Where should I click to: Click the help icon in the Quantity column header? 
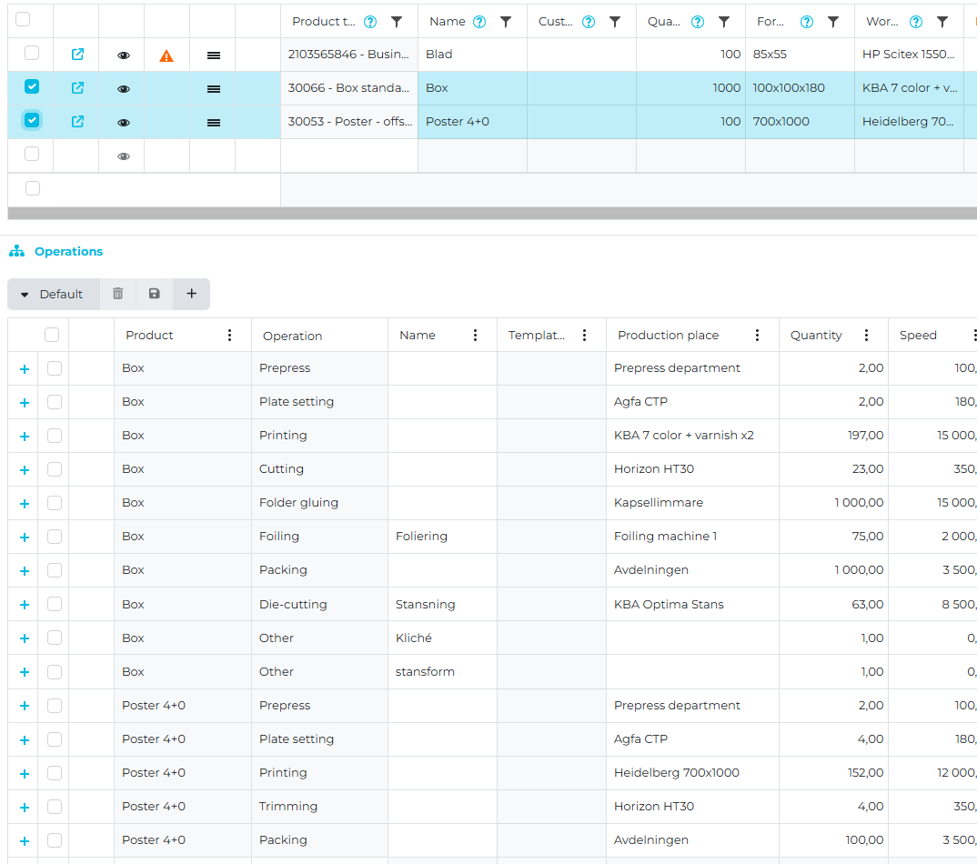click(x=698, y=22)
